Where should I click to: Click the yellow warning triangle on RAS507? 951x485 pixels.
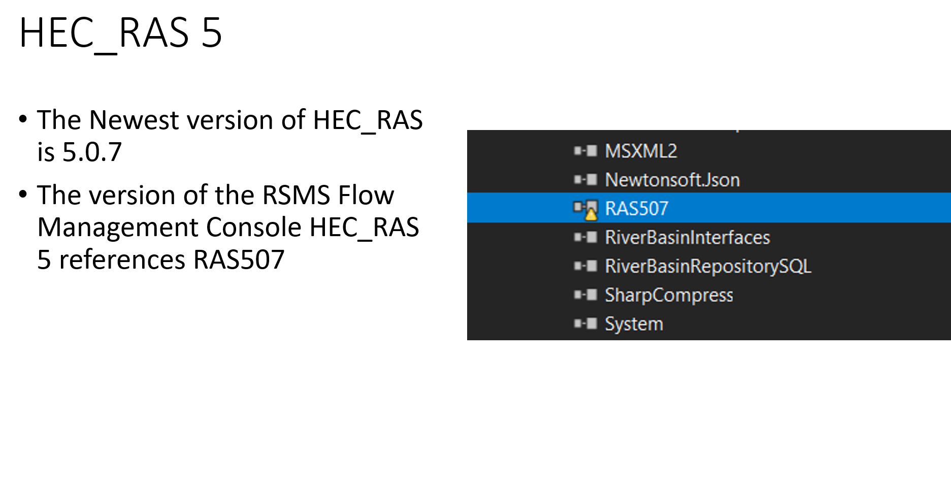(591, 215)
